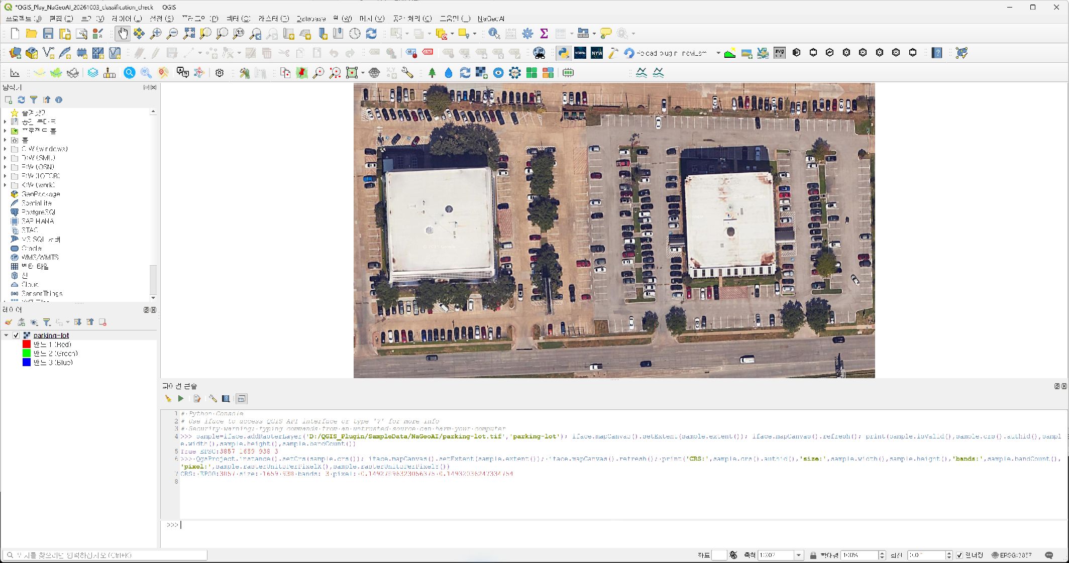
Task: Click the Statistical Summary sigma icon
Action: click(544, 34)
